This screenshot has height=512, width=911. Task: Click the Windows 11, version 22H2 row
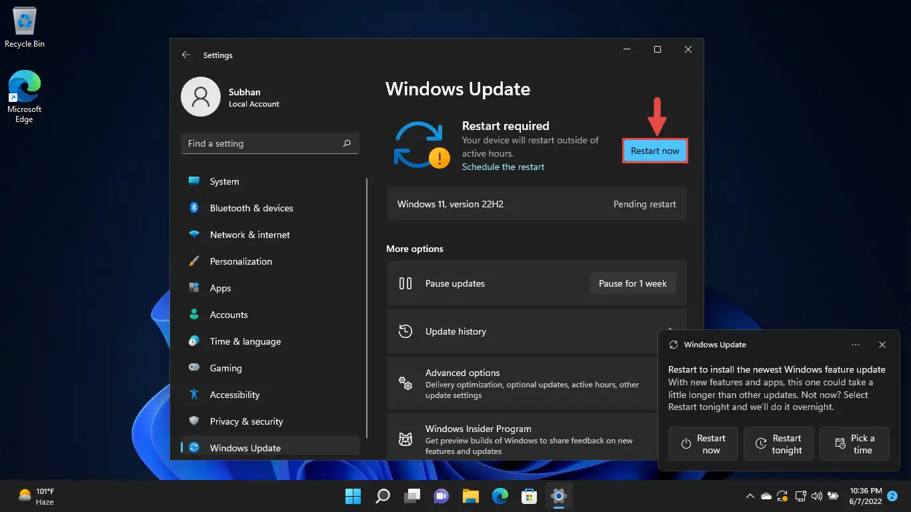pos(536,204)
